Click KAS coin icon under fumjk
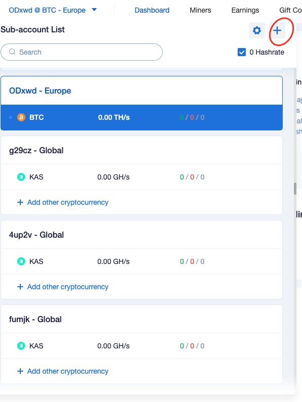 pos(21,346)
